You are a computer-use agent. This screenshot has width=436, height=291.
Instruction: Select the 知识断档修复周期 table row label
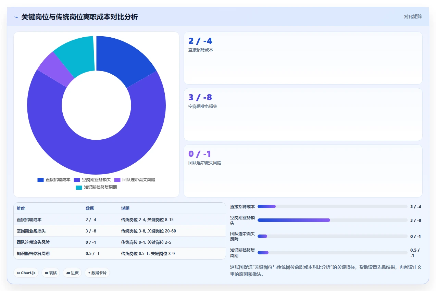(x=33, y=254)
